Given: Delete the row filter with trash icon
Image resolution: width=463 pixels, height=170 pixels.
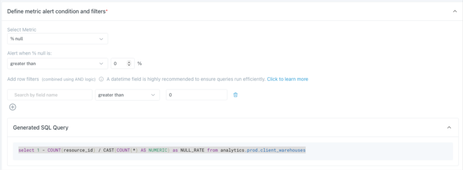Looking at the screenshot, I should (235, 95).
